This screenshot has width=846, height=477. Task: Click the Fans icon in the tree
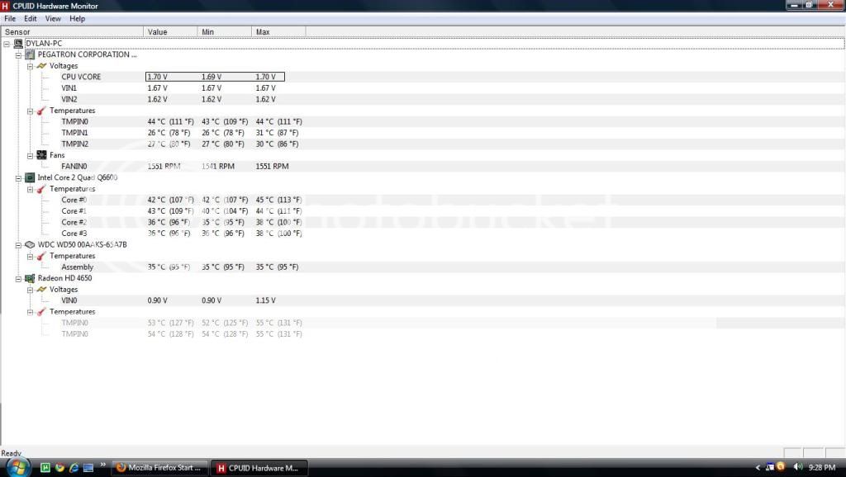click(41, 155)
